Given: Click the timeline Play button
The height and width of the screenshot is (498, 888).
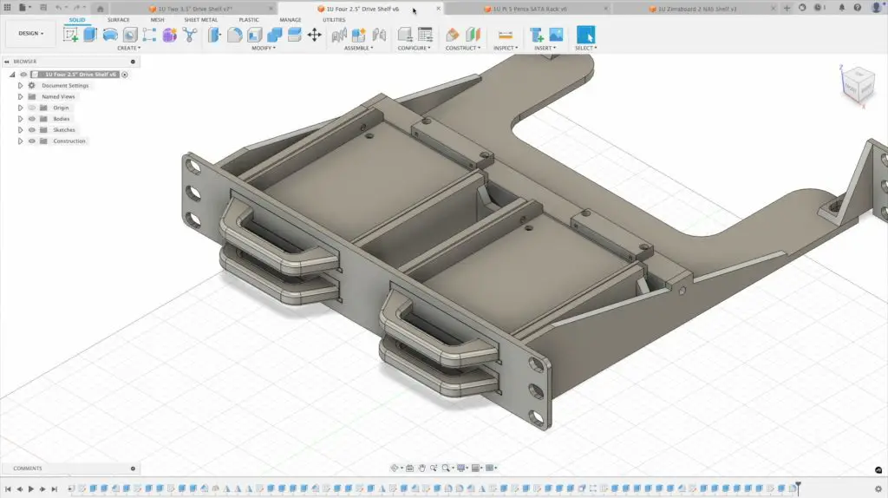Looking at the screenshot, I should (x=31, y=489).
